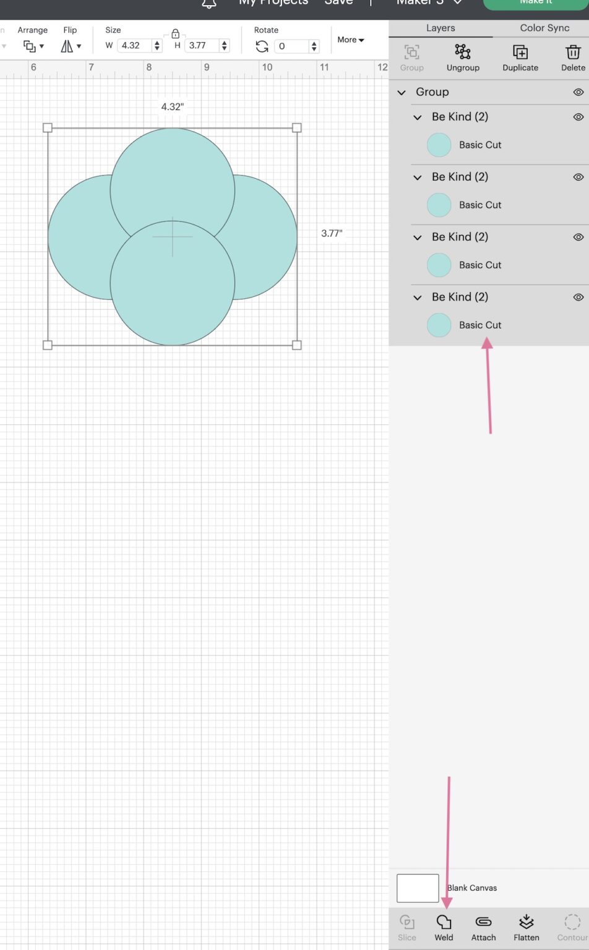Viewport: 589px width, 950px height.
Task: Click the Blank Canvas color swatch
Action: 417,888
